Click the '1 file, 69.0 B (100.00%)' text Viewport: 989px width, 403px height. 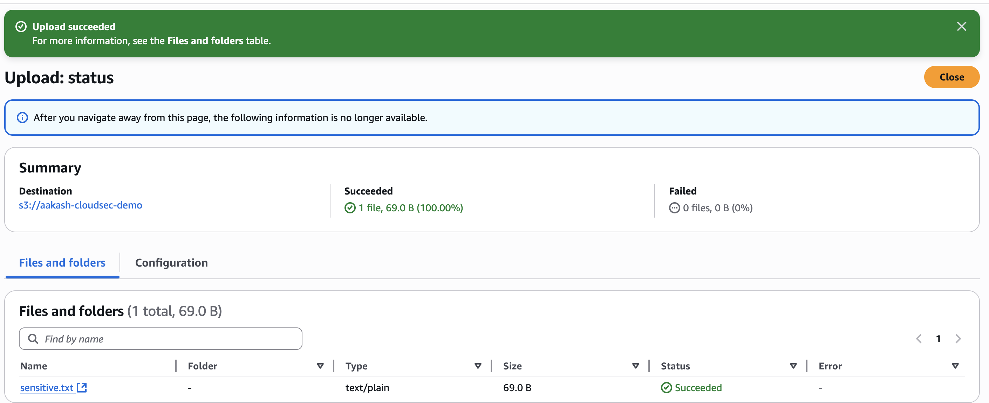(411, 208)
